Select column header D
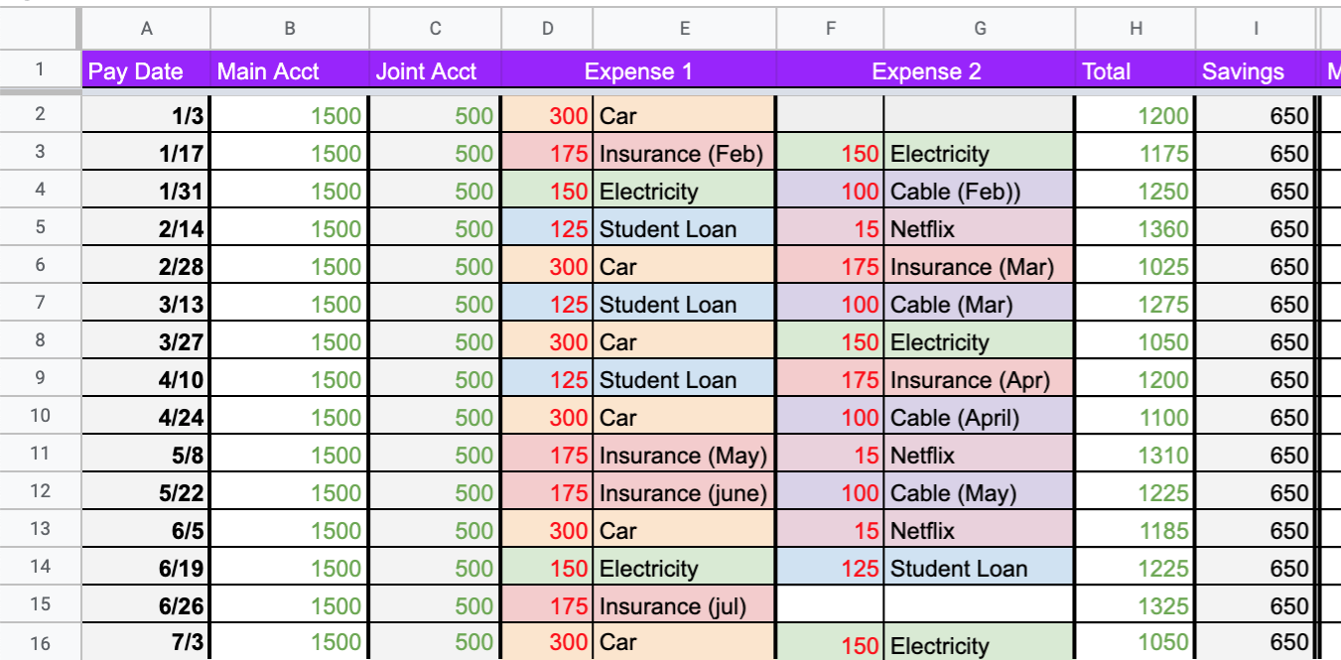 click(547, 29)
